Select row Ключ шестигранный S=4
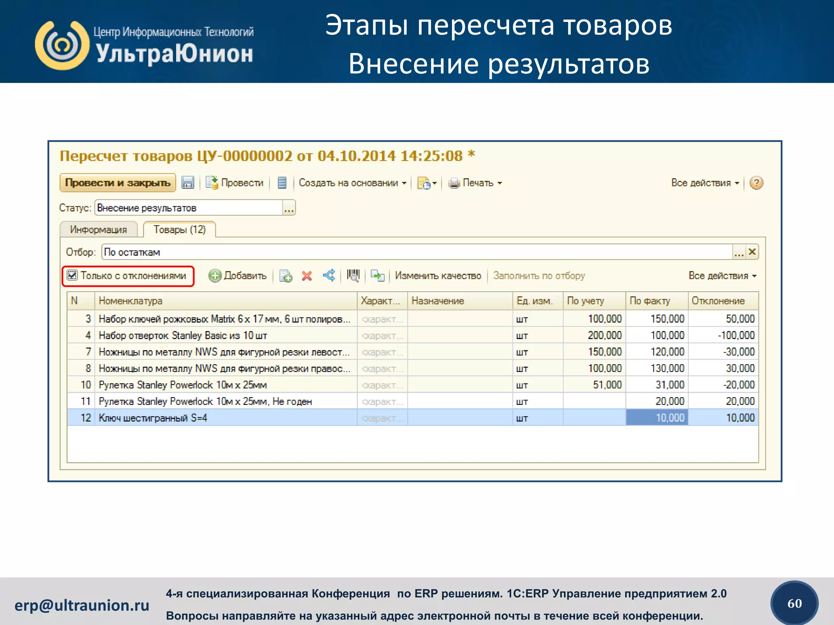Image resolution: width=834 pixels, height=625 pixels. tap(413, 418)
